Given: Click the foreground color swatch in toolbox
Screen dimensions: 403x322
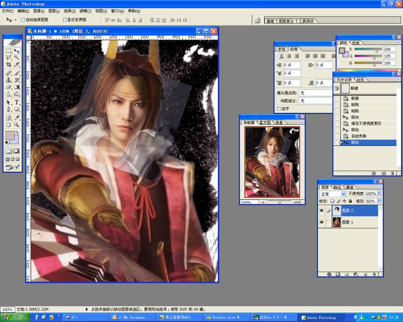Looking at the screenshot, I should point(10,136).
